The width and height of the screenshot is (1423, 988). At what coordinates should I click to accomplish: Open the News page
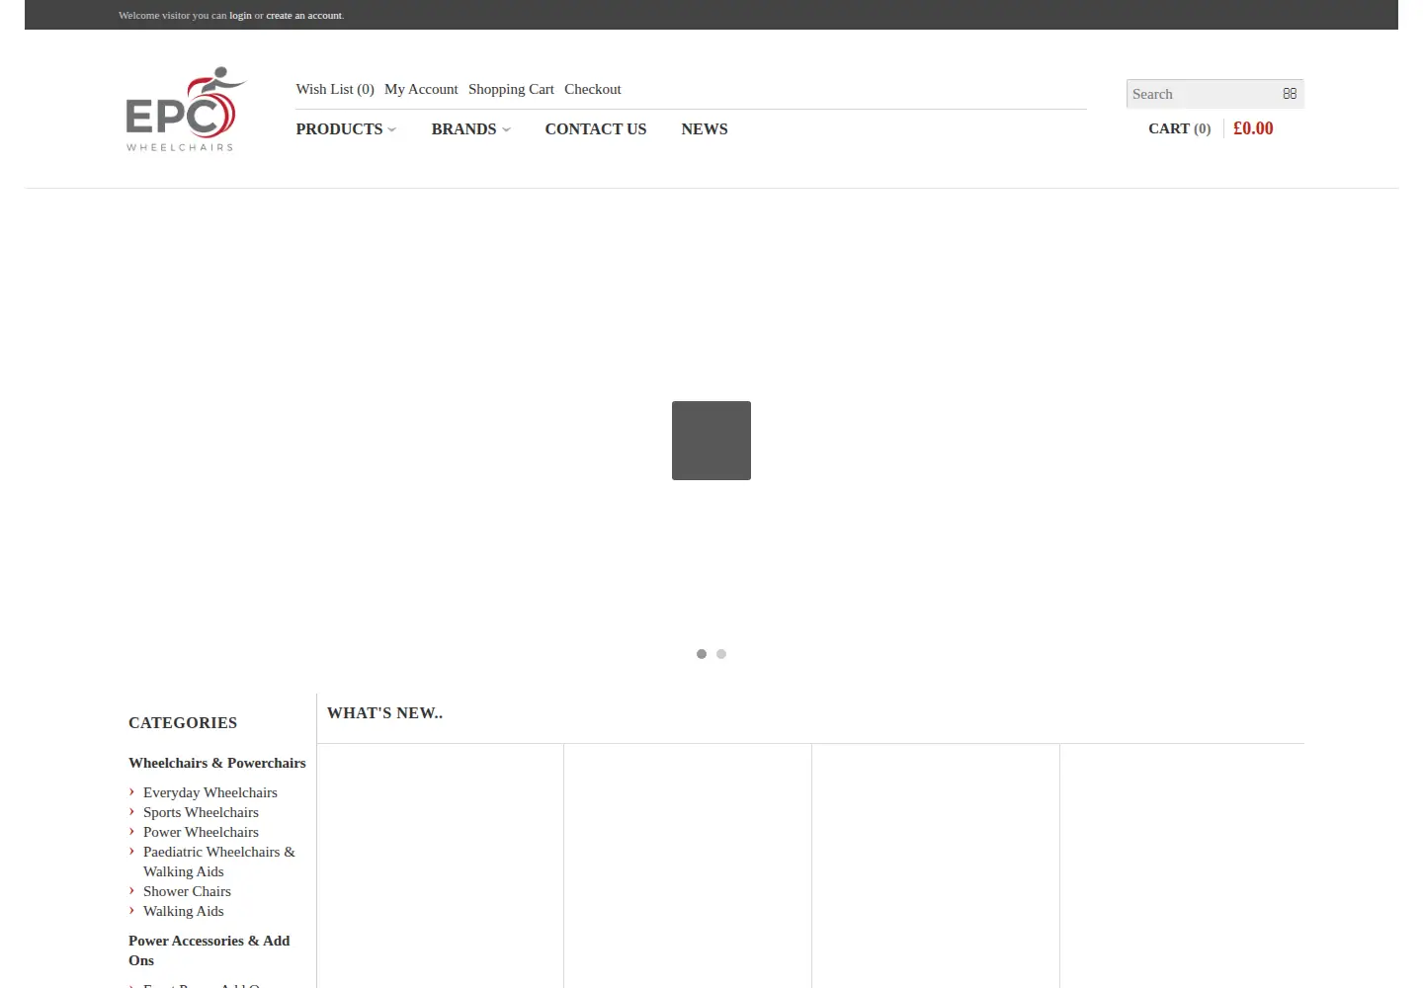click(x=705, y=129)
